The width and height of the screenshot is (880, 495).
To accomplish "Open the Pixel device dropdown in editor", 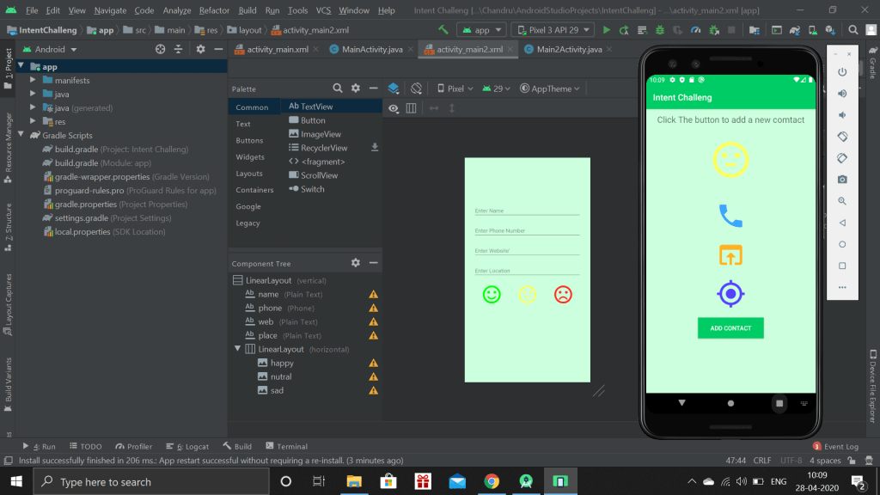I will (455, 89).
